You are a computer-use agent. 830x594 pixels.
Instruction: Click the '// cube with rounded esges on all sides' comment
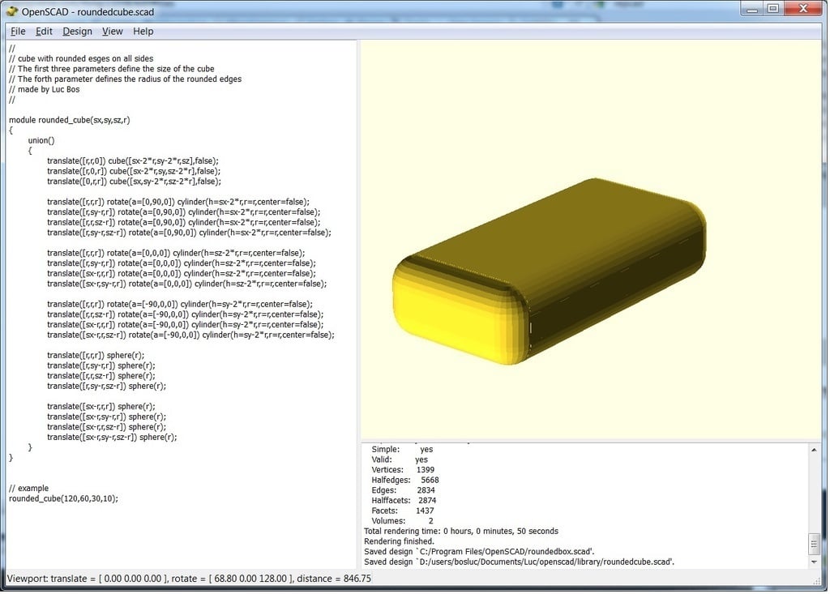(81, 58)
